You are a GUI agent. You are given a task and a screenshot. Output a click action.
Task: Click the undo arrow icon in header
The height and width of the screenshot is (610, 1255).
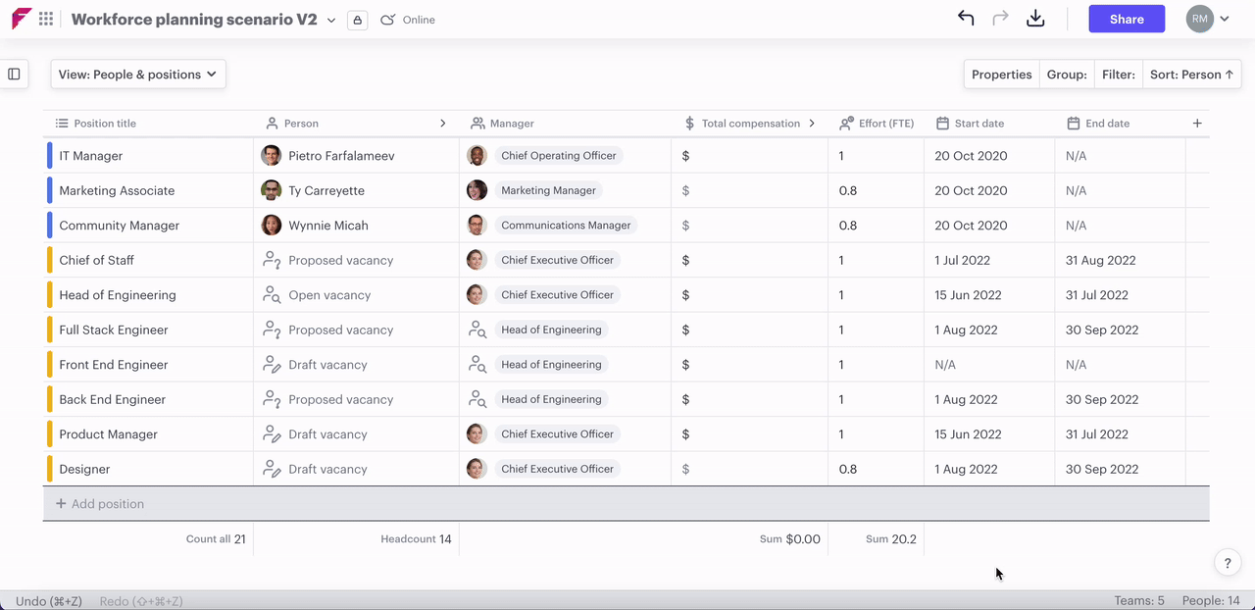tap(966, 19)
